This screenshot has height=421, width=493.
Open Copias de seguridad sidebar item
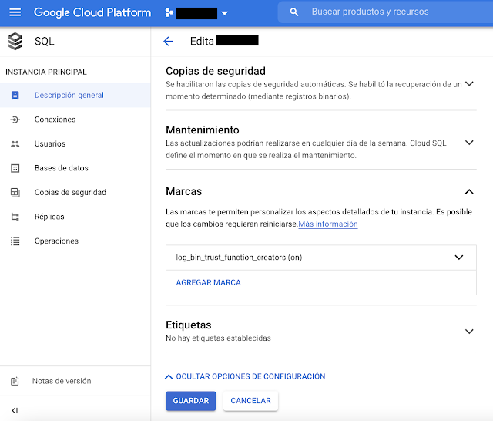click(x=70, y=193)
